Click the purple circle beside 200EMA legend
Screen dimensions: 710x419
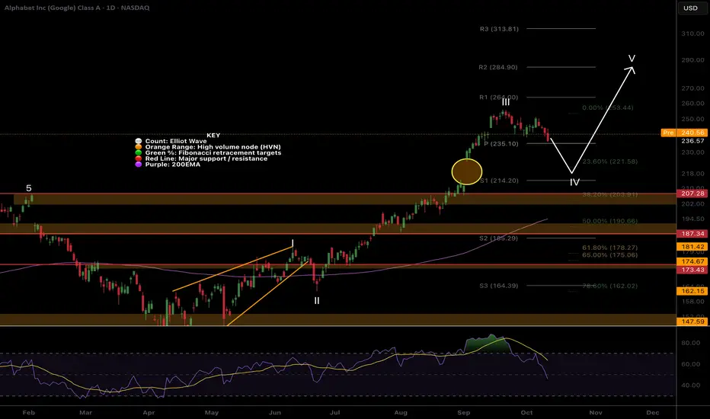click(139, 165)
